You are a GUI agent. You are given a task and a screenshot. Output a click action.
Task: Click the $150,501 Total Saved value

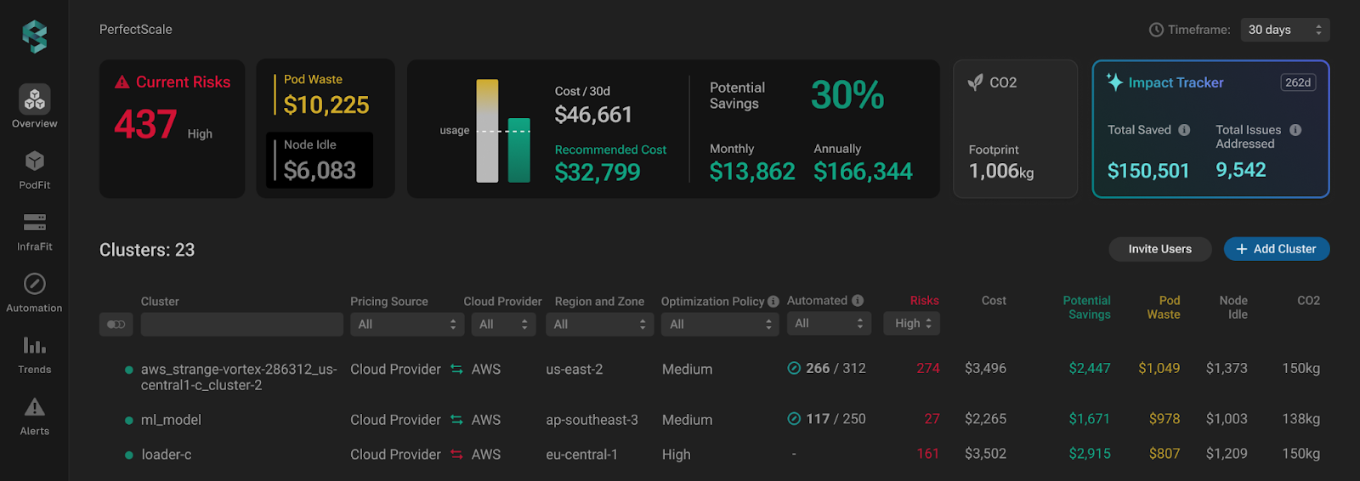[x=1148, y=171]
